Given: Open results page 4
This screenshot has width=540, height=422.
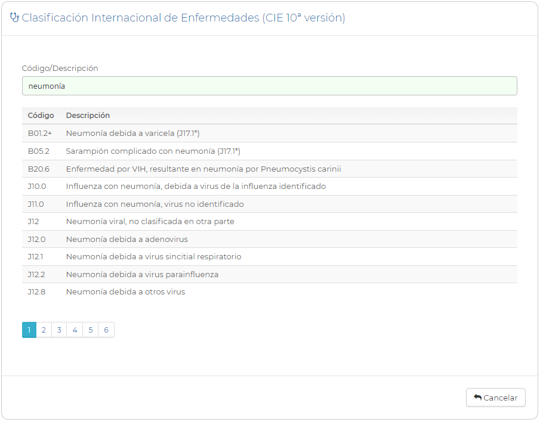Looking at the screenshot, I should 75,330.
